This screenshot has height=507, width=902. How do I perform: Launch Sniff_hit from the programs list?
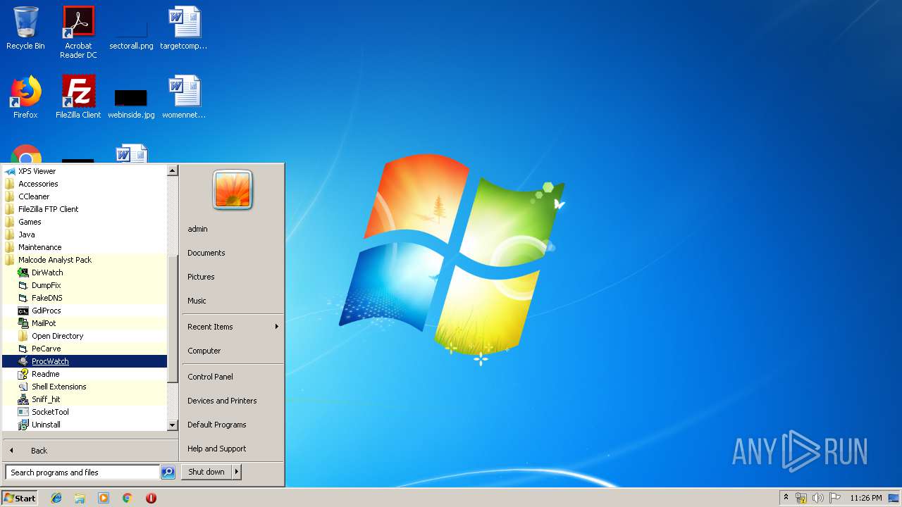click(x=85, y=399)
